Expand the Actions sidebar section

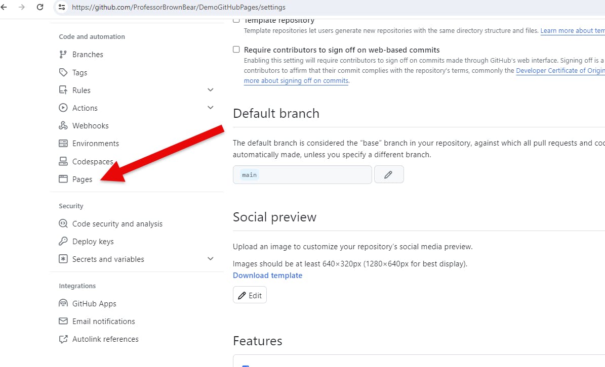coord(210,107)
